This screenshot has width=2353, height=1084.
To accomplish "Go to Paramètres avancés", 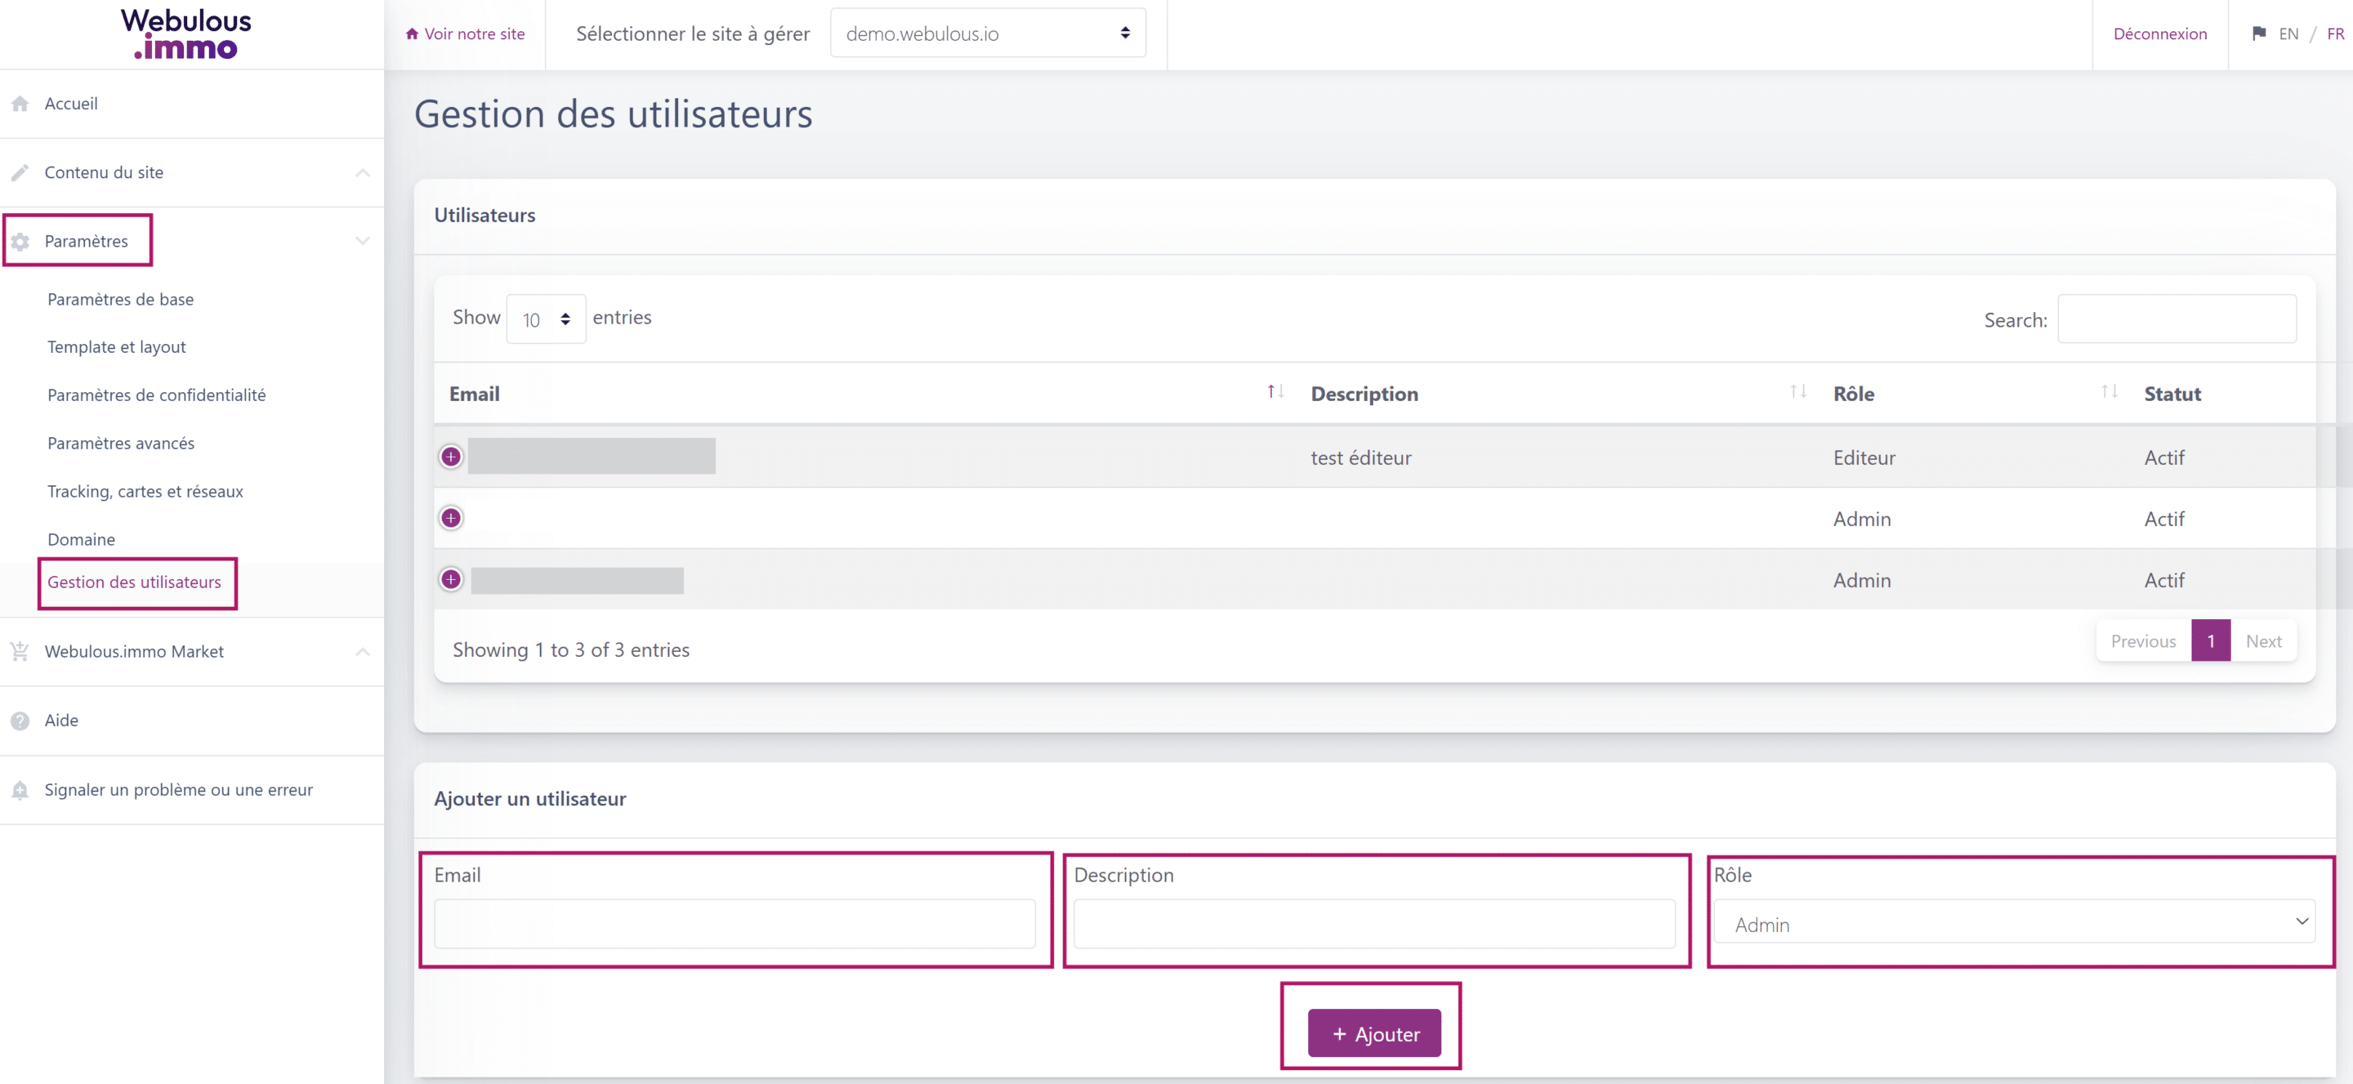I will [121, 443].
